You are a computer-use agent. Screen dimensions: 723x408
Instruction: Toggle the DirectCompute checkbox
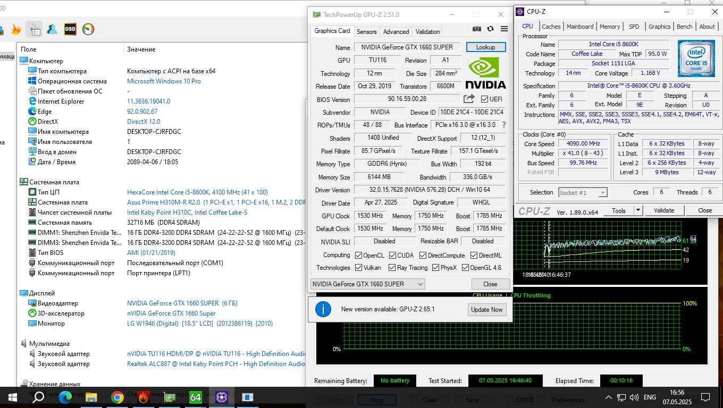[423, 255]
